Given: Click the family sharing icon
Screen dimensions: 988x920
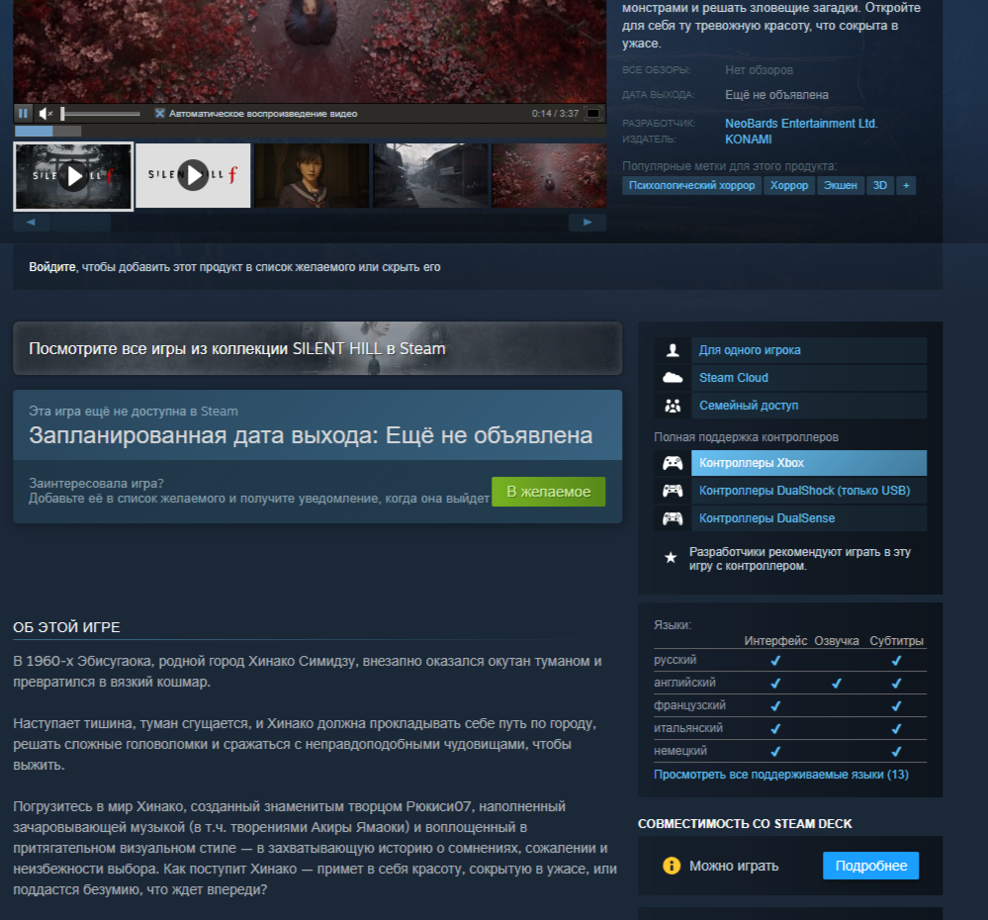Looking at the screenshot, I should [x=673, y=406].
